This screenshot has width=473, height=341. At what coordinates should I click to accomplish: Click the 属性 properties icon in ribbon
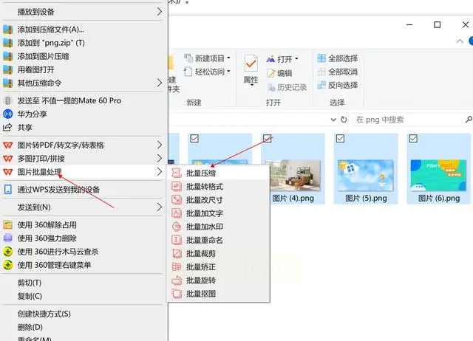[251, 63]
